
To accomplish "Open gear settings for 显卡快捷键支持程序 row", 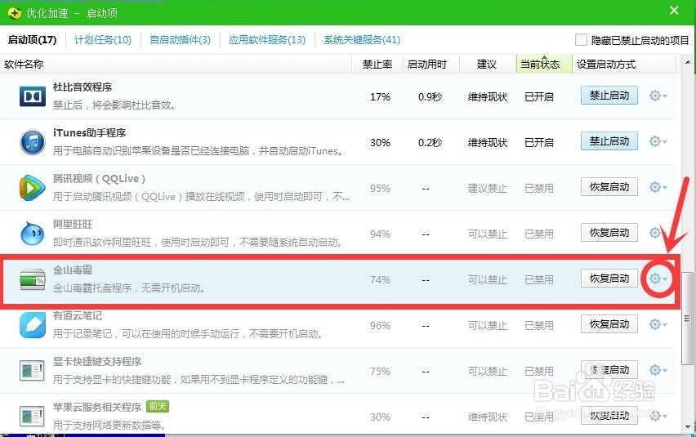I will [658, 370].
